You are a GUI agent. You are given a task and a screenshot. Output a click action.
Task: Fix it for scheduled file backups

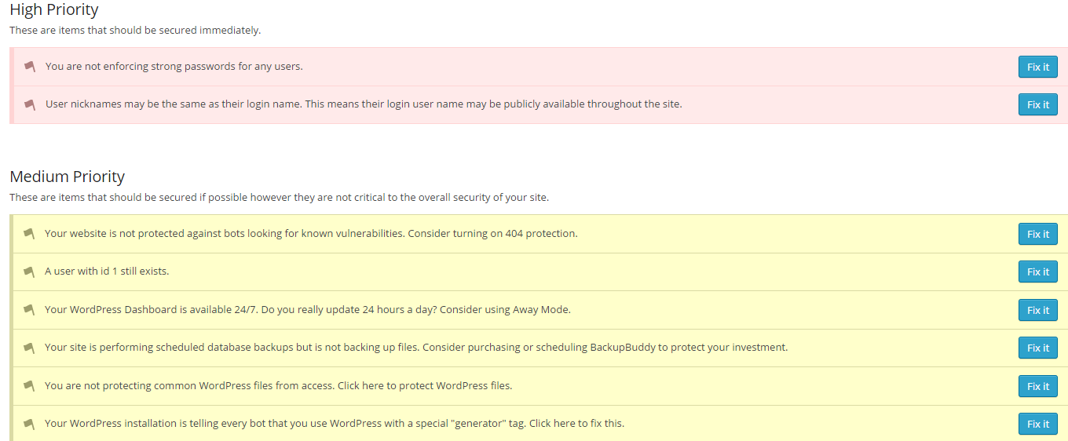1037,348
